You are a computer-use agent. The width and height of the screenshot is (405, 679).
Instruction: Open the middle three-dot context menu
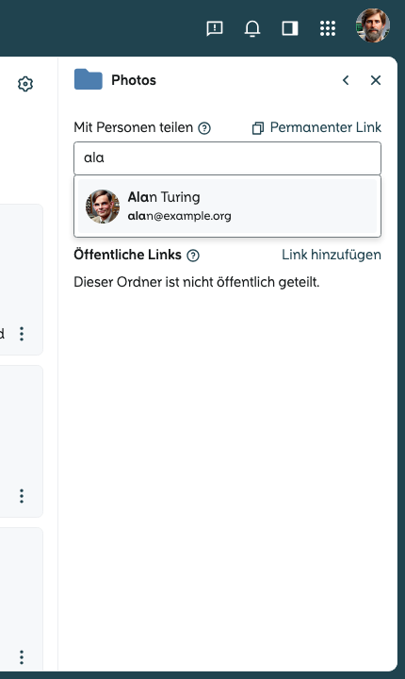point(22,496)
